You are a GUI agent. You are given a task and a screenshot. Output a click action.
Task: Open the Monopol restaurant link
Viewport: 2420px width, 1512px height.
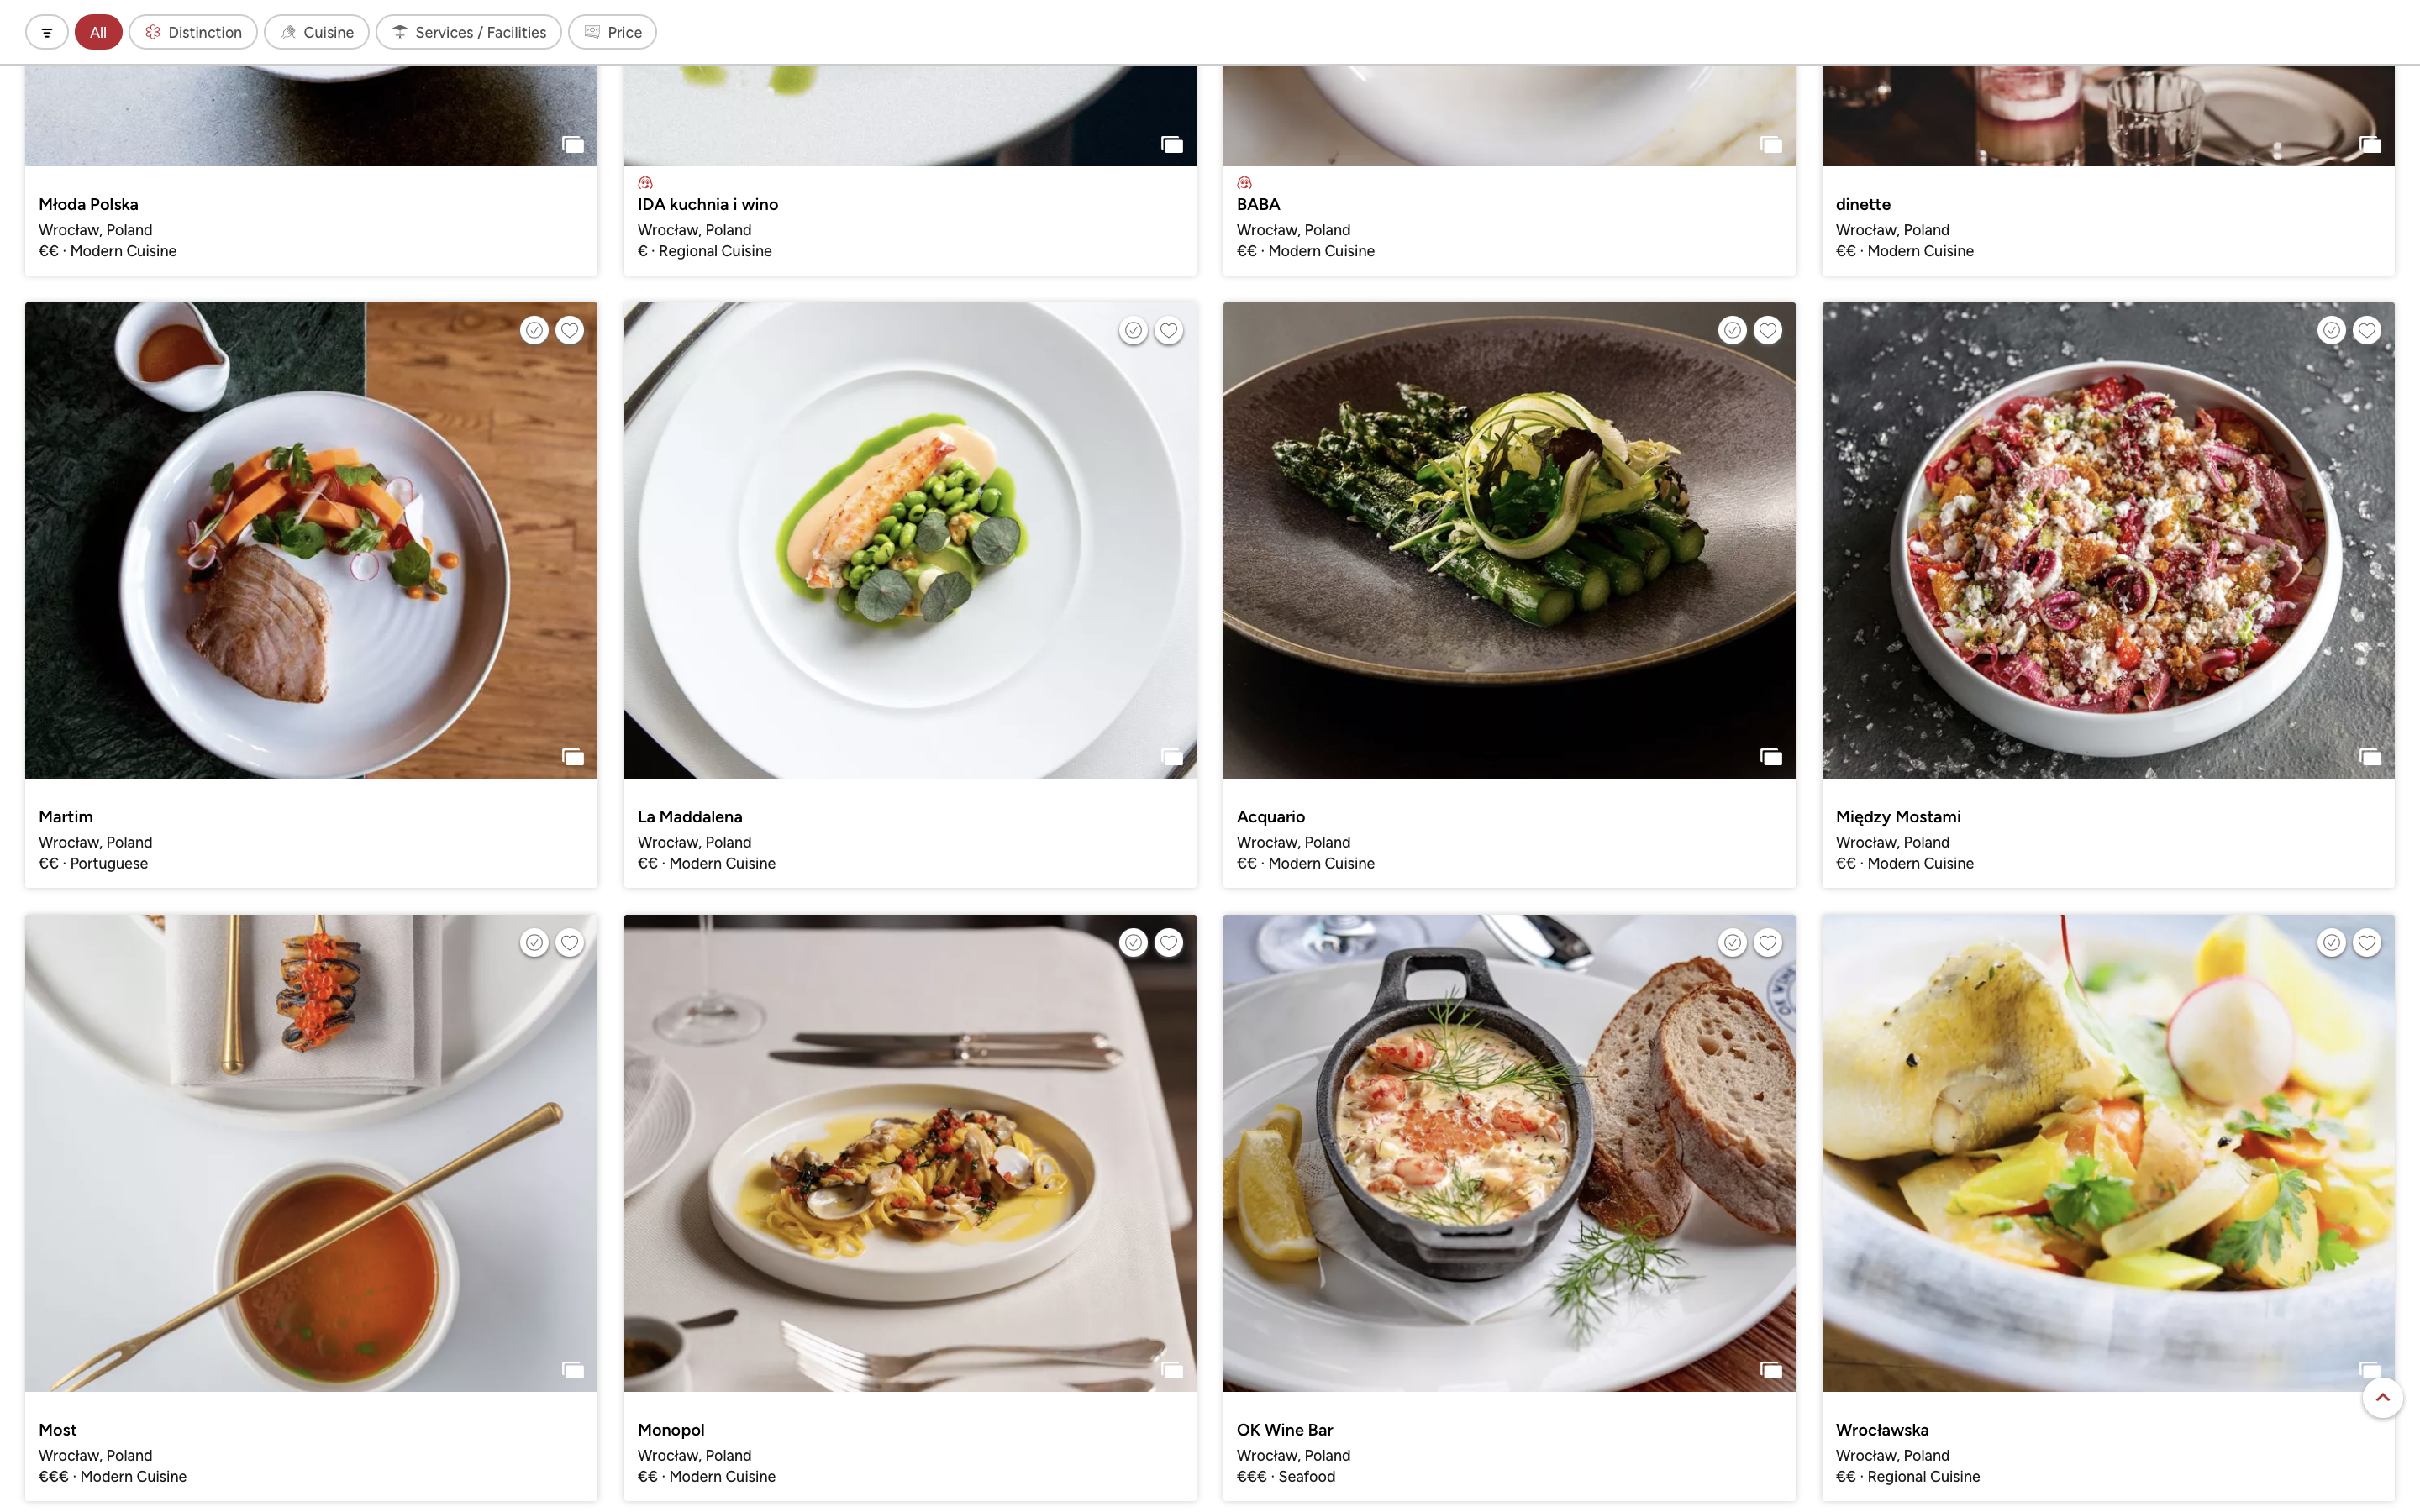pos(671,1430)
